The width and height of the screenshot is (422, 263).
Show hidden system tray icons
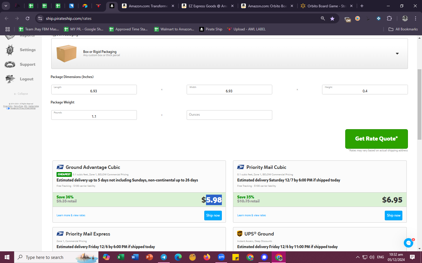pyautogui.click(x=358, y=257)
